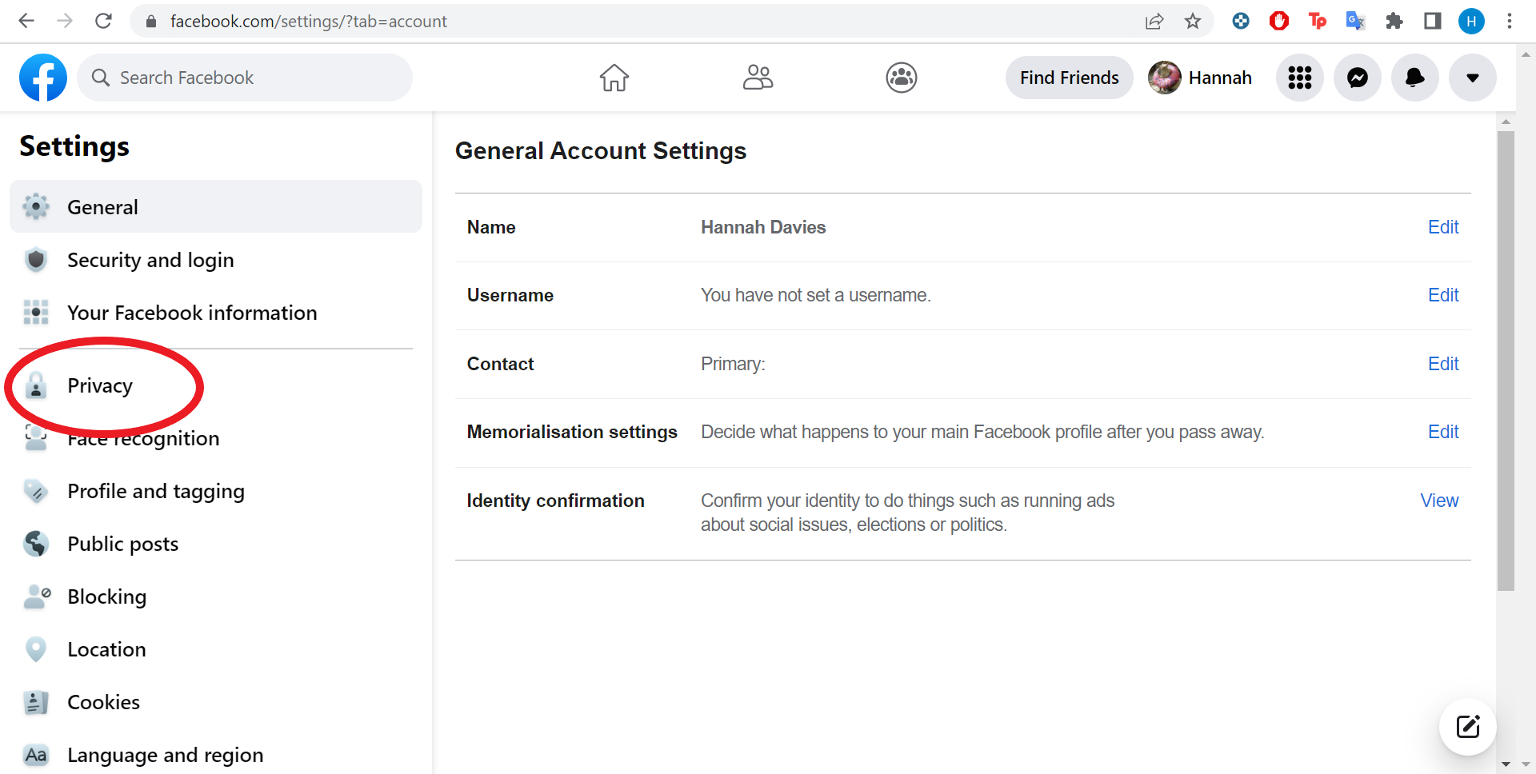Expand the account dropdown arrow
Screen dimensions: 1536x774
tap(1473, 78)
